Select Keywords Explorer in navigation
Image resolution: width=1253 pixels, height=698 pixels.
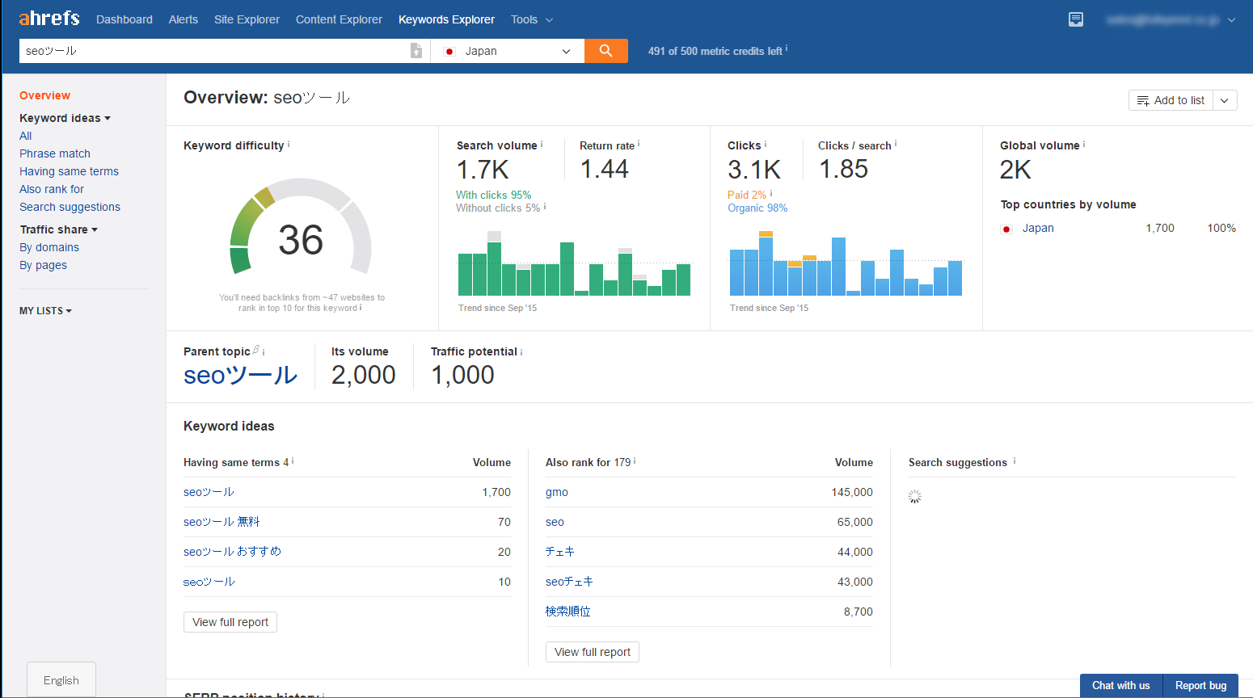click(x=446, y=19)
